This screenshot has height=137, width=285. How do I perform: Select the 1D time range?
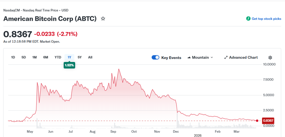13,57
